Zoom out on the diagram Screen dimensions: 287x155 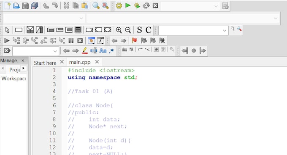(128, 30)
